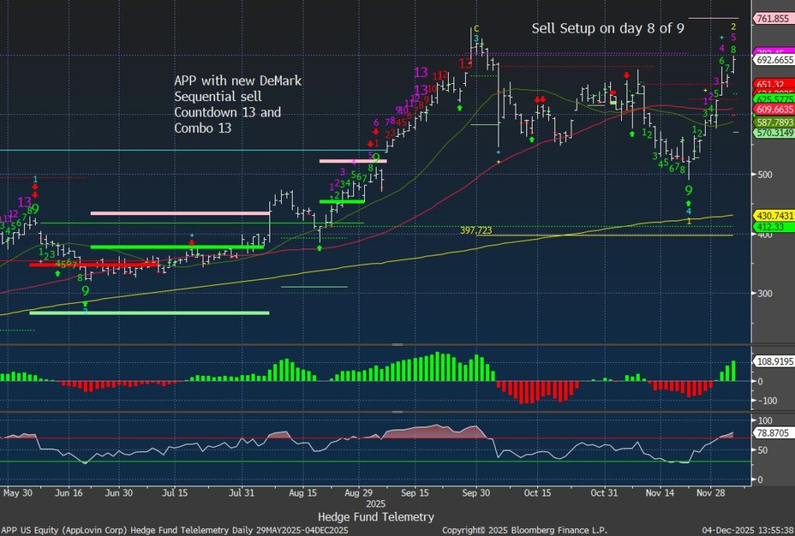Select the 108.9195 histogram value label

pyautogui.click(x=773, y=362)
